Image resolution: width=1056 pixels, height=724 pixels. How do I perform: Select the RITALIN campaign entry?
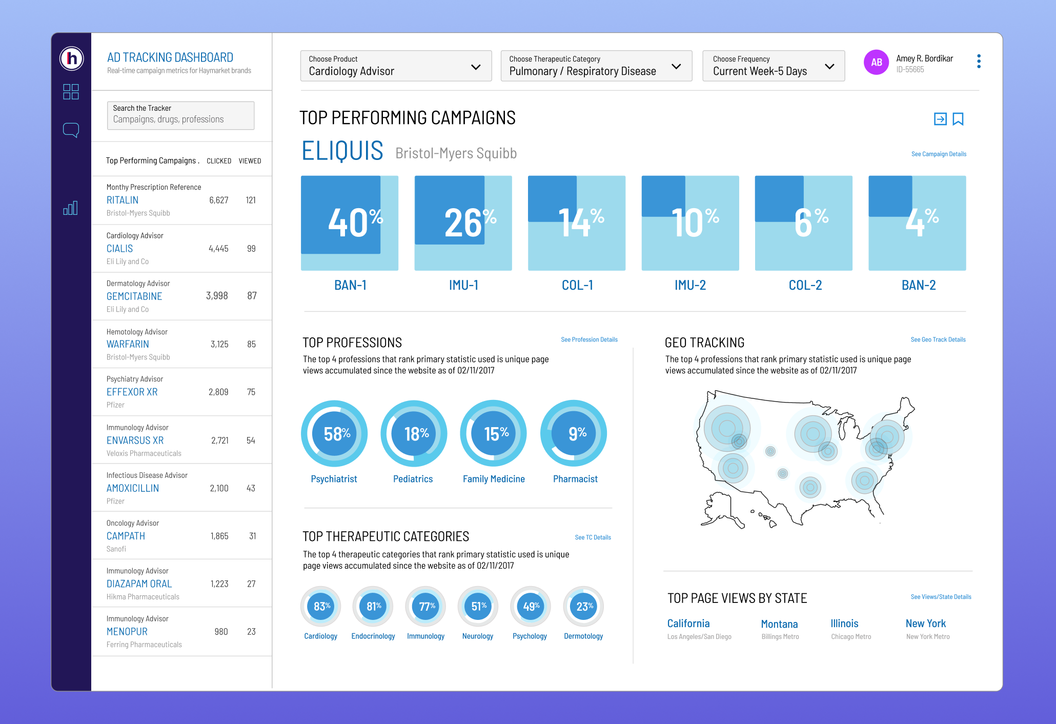[x=123, y=200]
